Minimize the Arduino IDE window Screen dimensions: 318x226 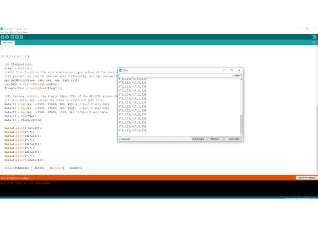[300, 29]
